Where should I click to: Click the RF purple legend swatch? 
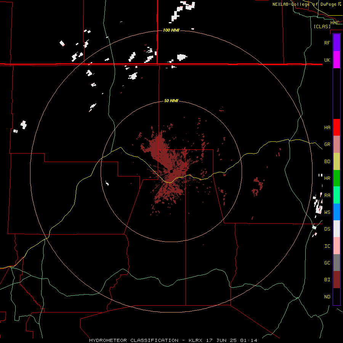click(337, 43)
